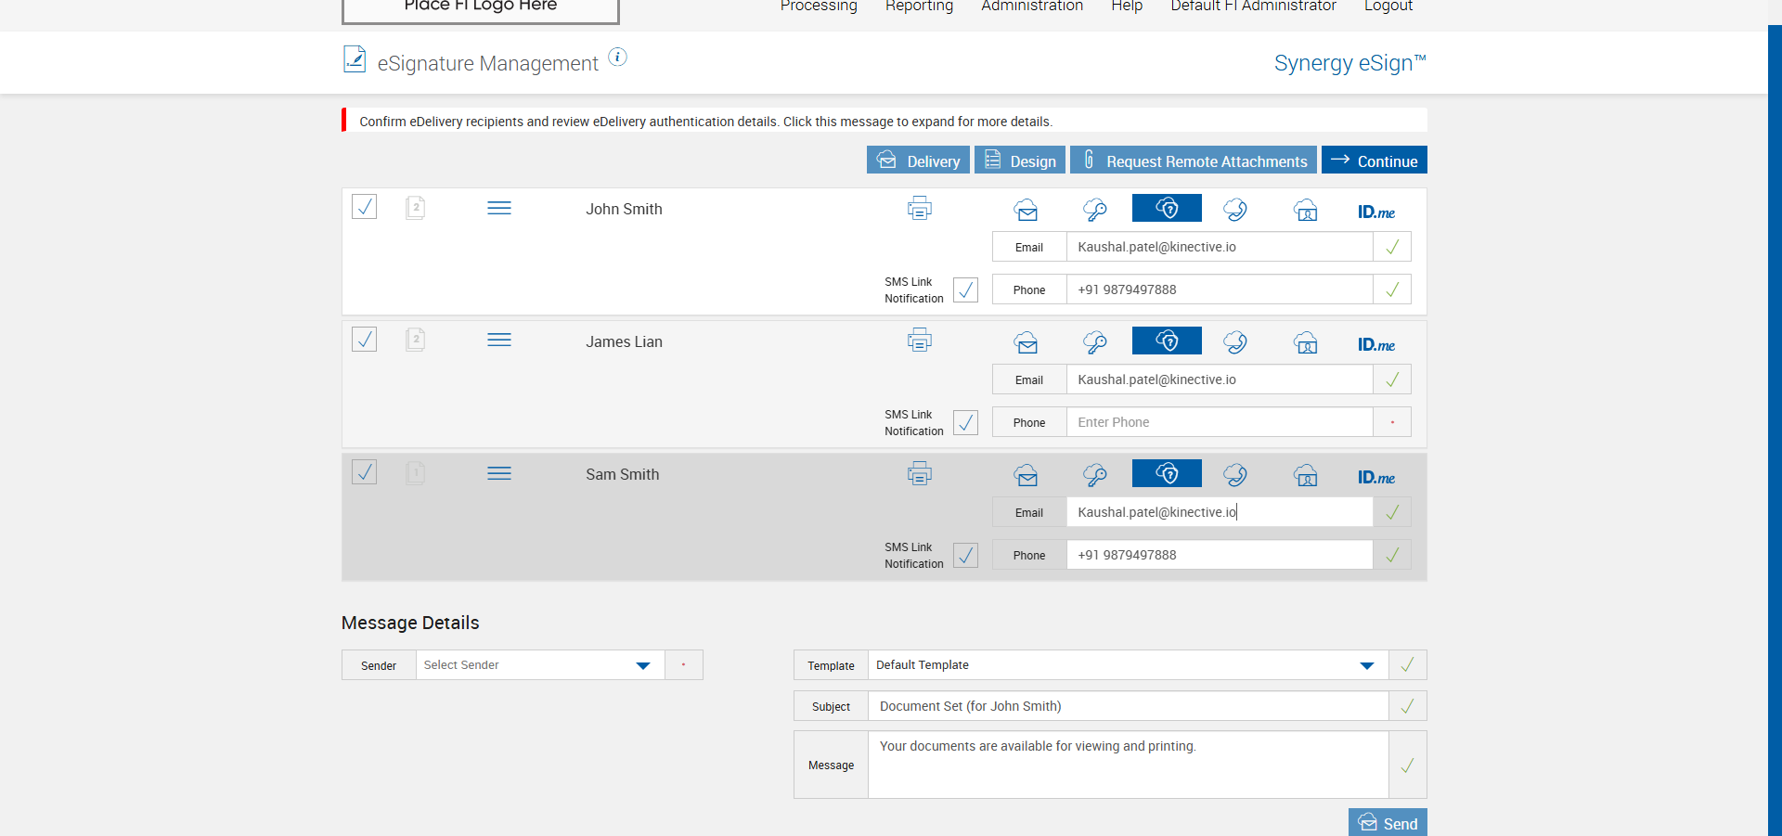Click the recipient name John Smith
The height and width of the screenshot is (836, 1782).
tap(624, 209)
